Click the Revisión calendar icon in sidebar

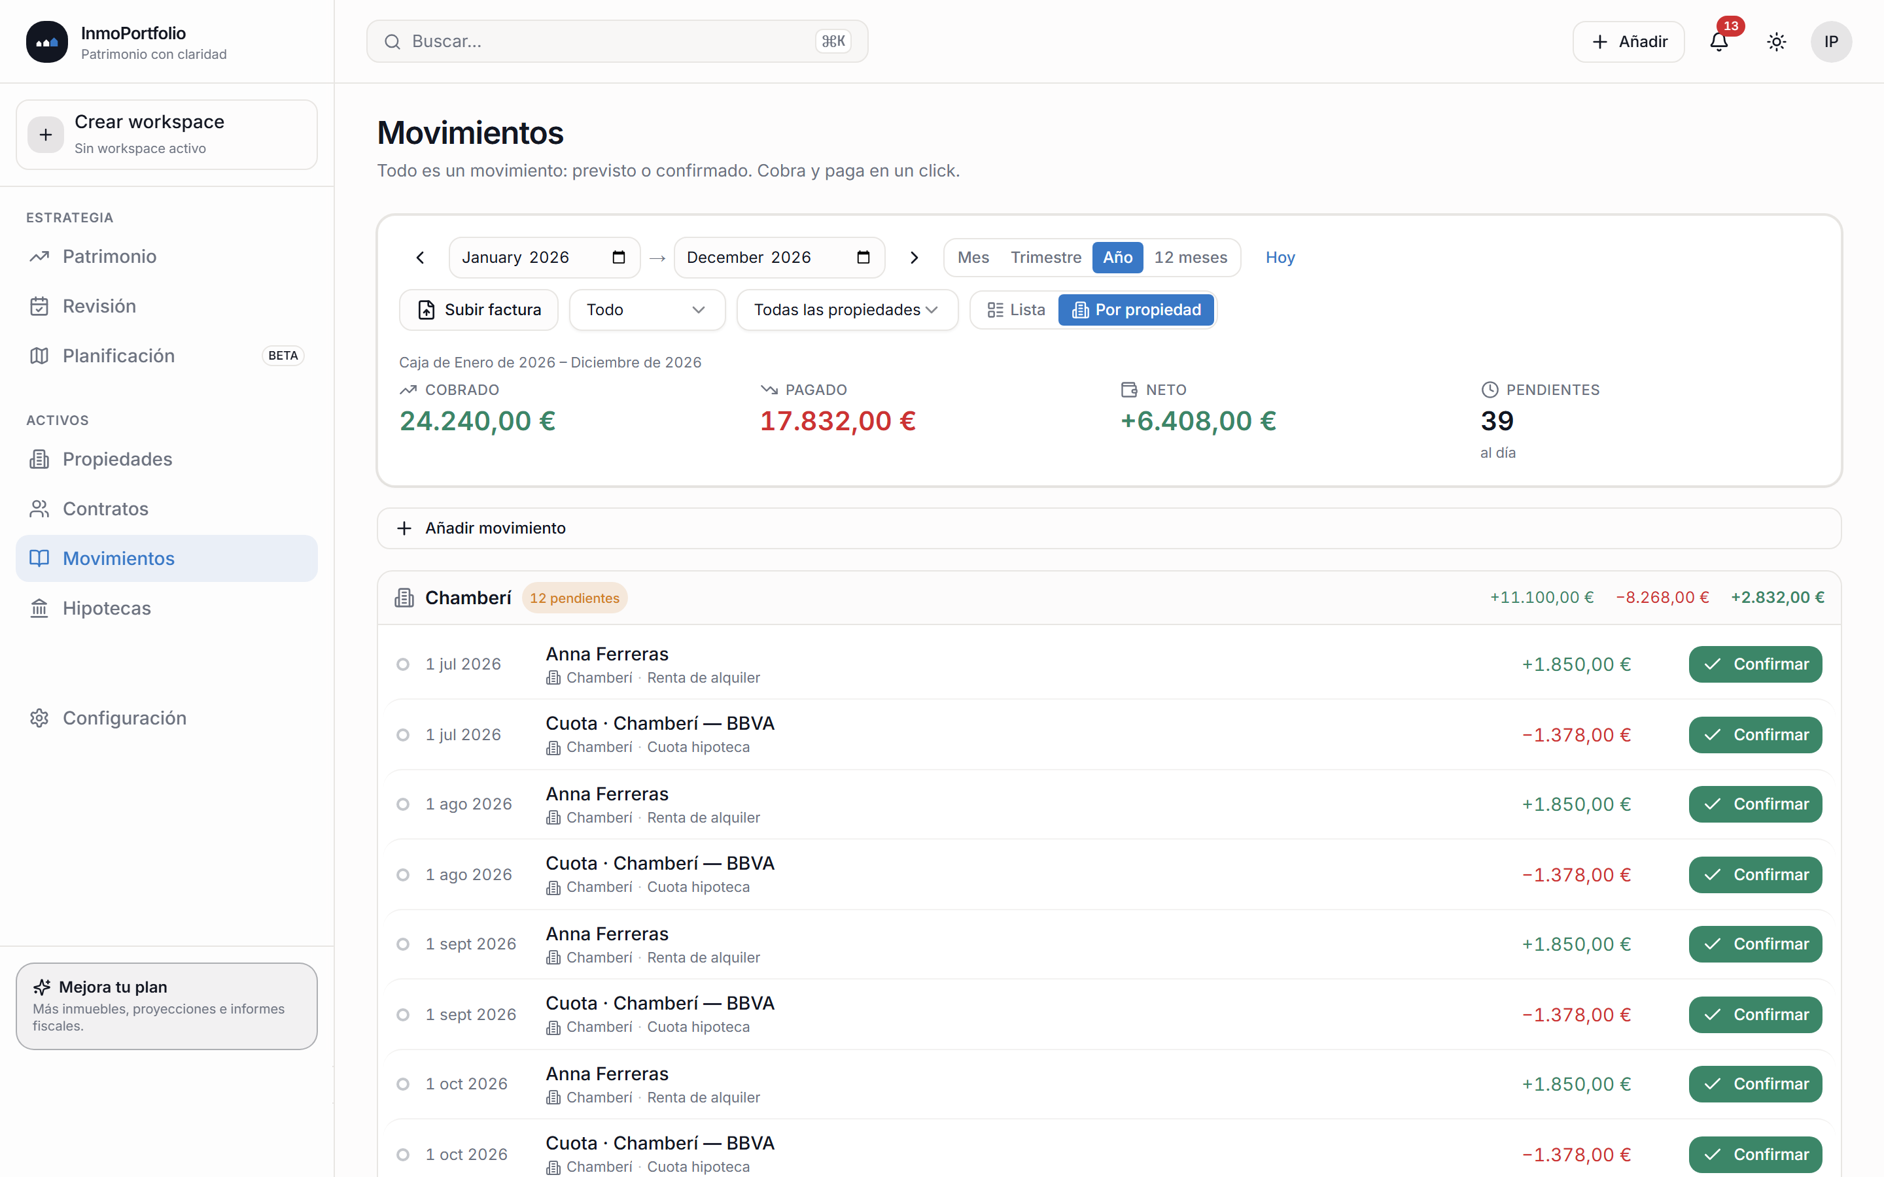pyautogui.click(x=39, y=306)
